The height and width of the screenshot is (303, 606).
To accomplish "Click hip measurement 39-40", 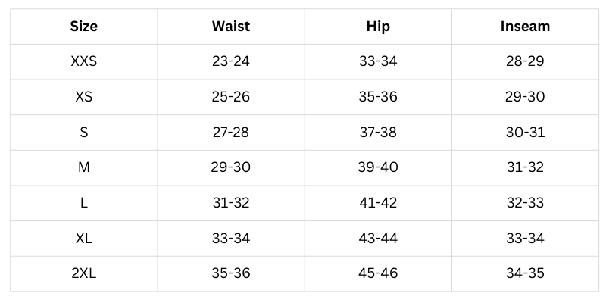I will pos(378,167).
